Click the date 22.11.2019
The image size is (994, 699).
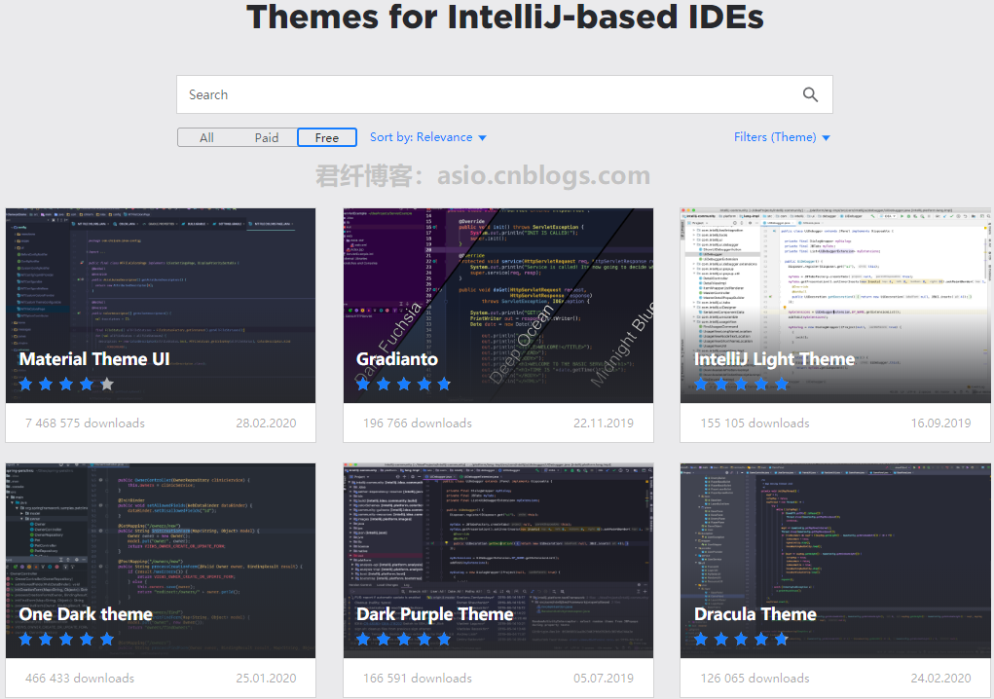click(x=604, y=423)
